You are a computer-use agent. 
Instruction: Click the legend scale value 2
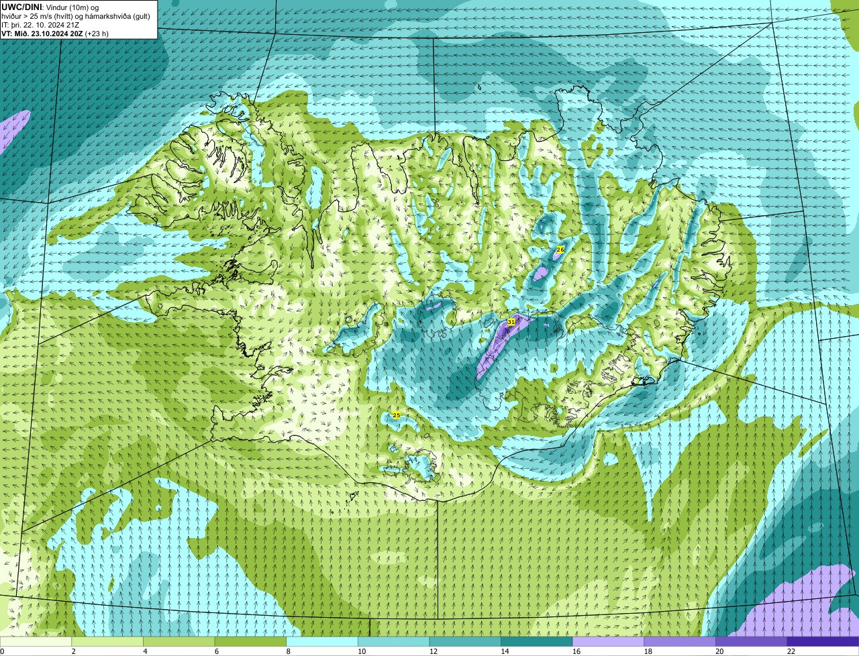73,651
